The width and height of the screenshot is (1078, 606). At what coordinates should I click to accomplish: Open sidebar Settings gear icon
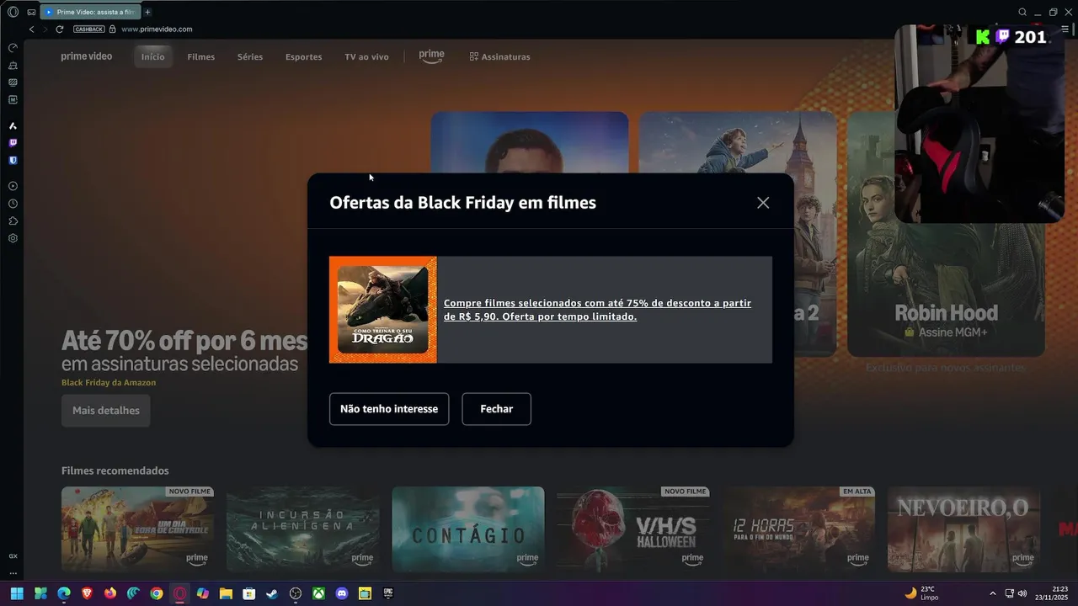coord(13,238)
